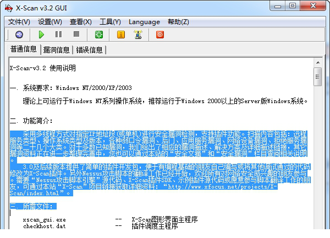
Task: Click the red exit icon in toolbar
Action: click(x=160, y=35)
